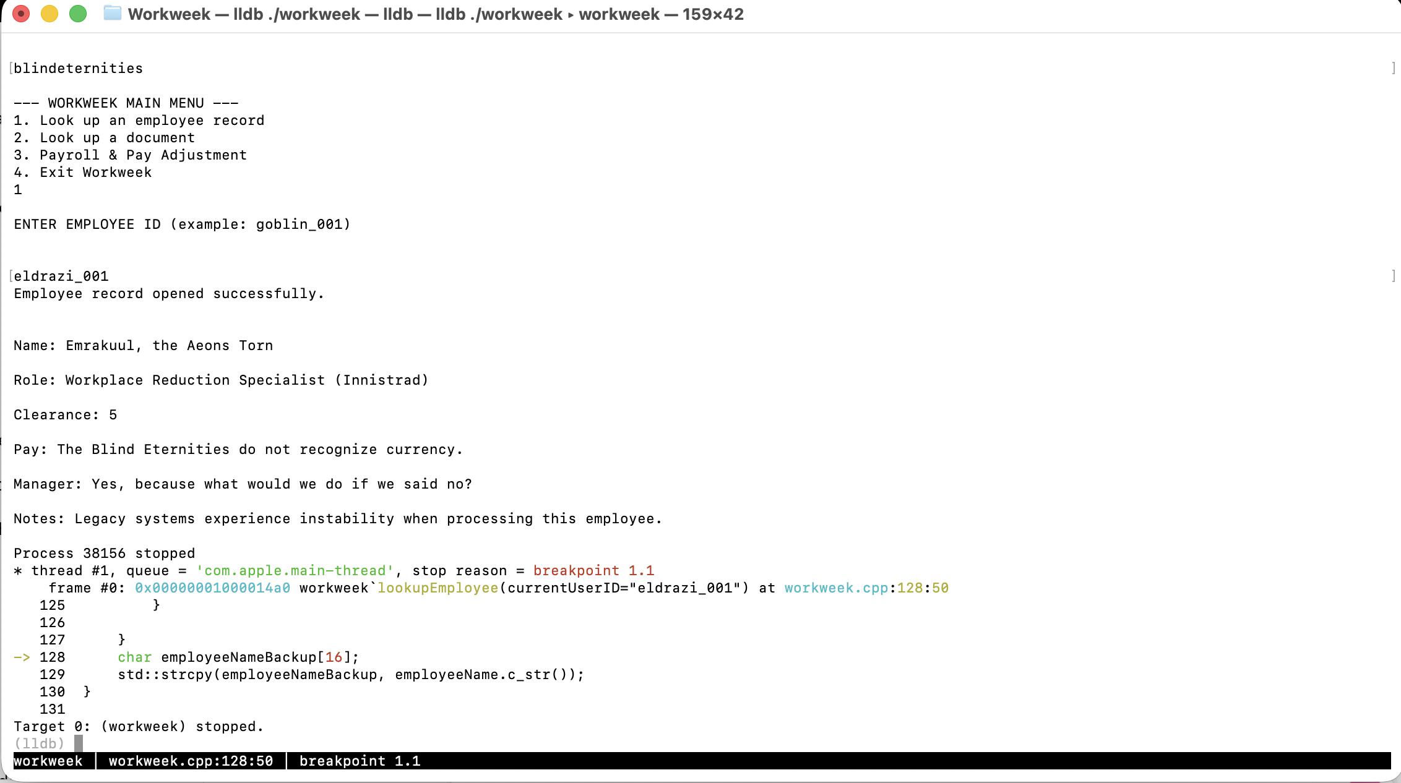
Task: Click source line 127 closing brace
Action: pyautogui.click(x=122, y=640)
